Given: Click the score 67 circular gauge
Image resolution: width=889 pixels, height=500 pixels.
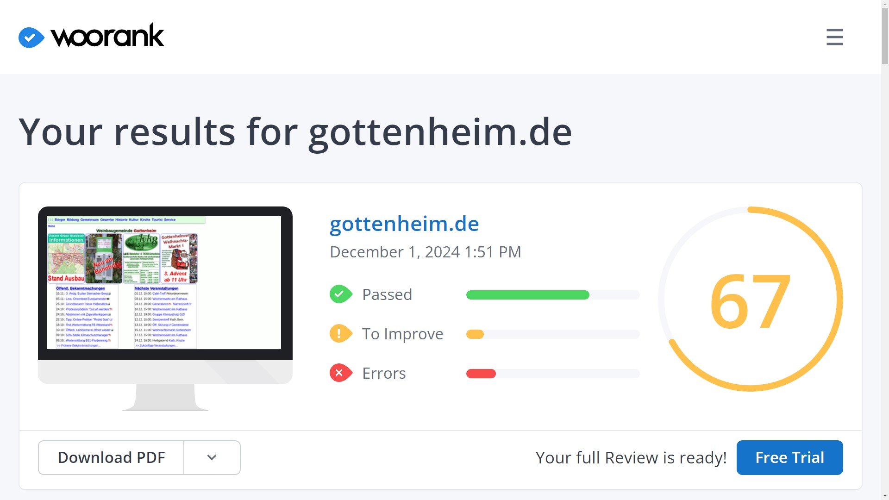Looking at the screenshot, I should pyautogui.click(x=750, y=300).
